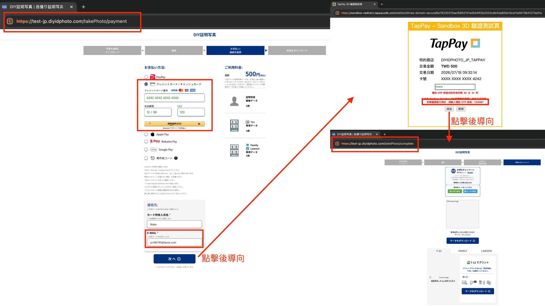The image size is (545, 306).
Task: Click the American Express logo
Action: tap(193, 90)
